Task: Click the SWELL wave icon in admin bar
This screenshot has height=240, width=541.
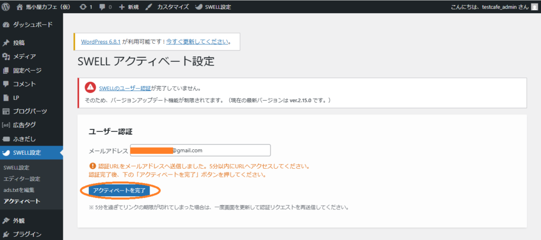Action: click(x=199, y=6)
